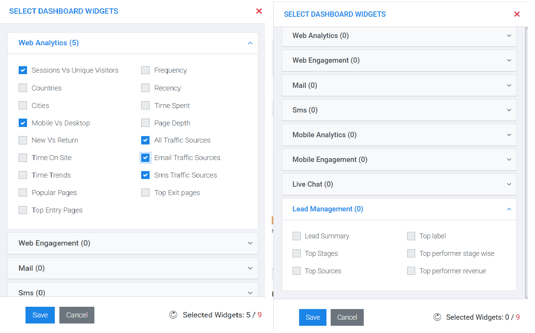Viewport: 535px width, 333px height.
Task: Select the Page Depth checkbox
Action: pyautogui.click(x=145, y=123)
